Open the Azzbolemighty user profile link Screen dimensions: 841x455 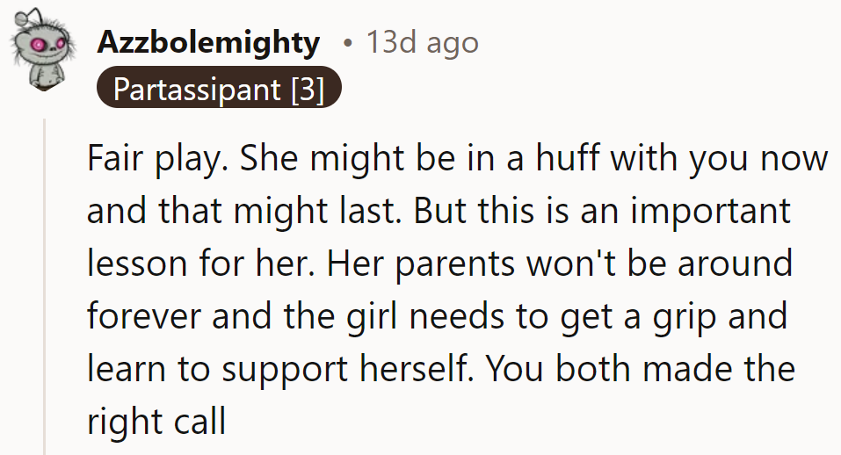click(208, 41)
